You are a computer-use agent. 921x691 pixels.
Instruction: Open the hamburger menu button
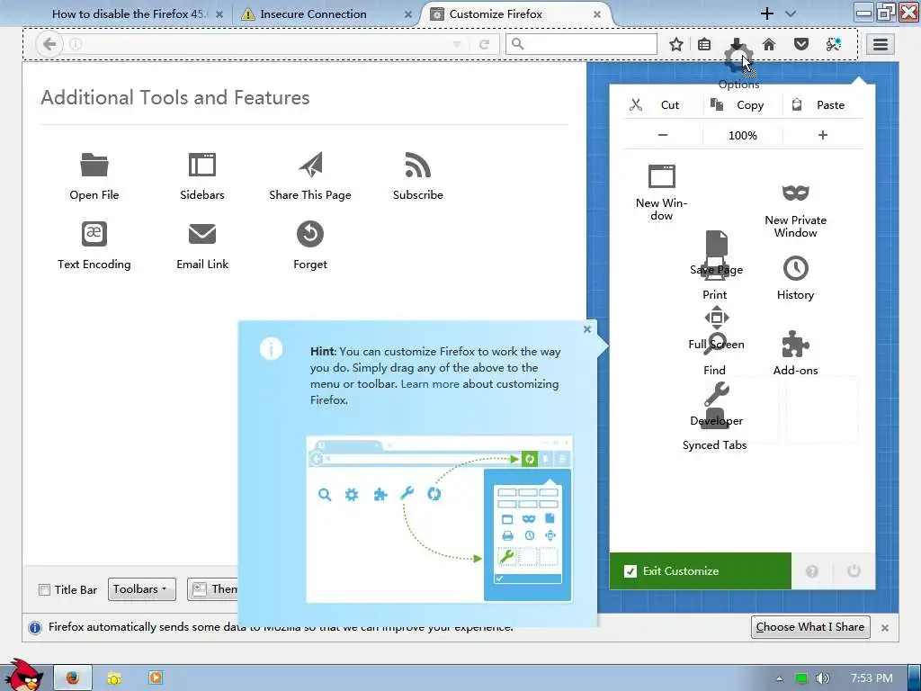(880, 44)
